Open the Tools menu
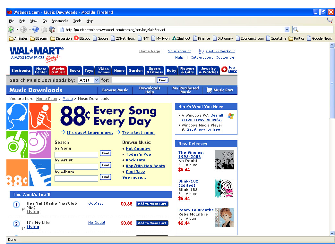The image size is (335, 244). 77,21
